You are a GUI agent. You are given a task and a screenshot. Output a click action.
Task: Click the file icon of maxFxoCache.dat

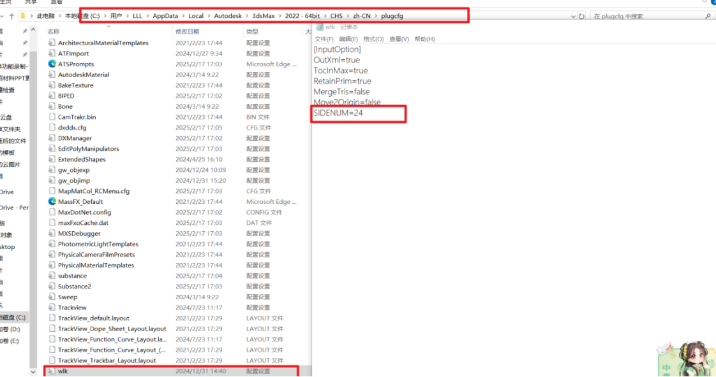point(52,223)
